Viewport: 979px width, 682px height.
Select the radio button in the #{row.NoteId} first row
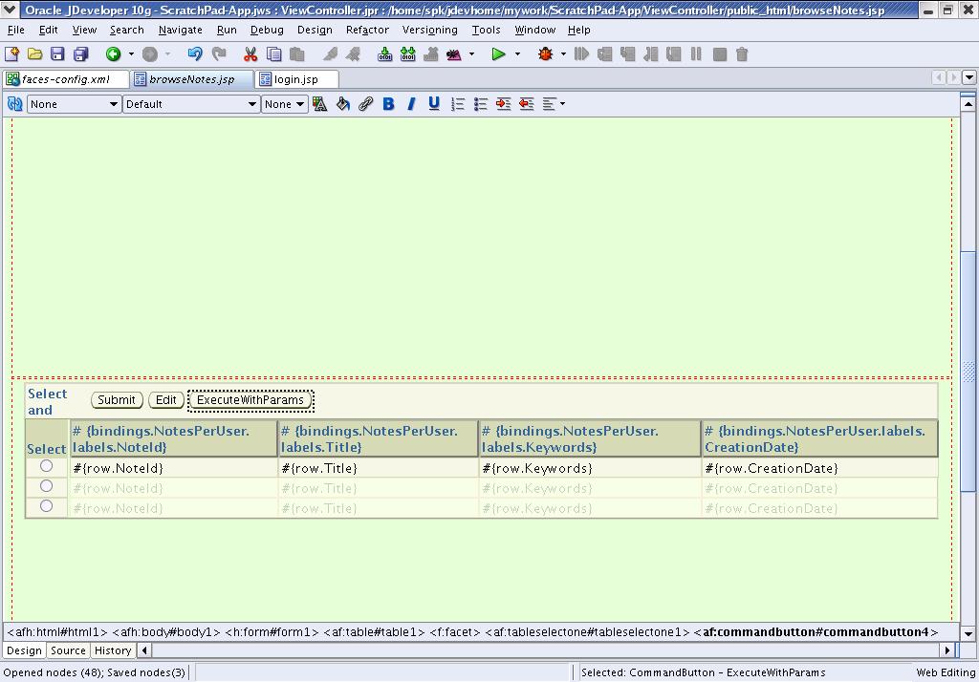coord(46,466)
